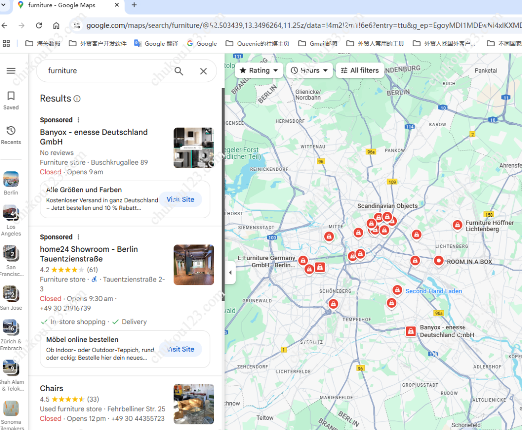Open the Chairs used furniture store listing
The width and height of the screenshot is (522, 430).
(x=52, y=389)
